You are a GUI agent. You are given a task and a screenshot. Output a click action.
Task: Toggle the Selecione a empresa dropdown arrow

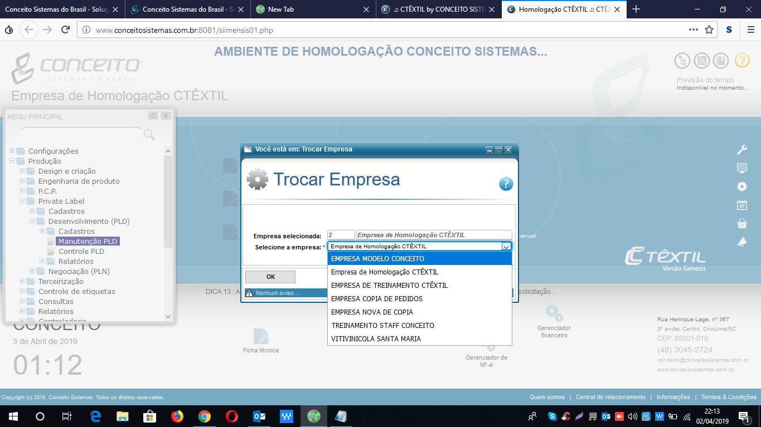506,246
